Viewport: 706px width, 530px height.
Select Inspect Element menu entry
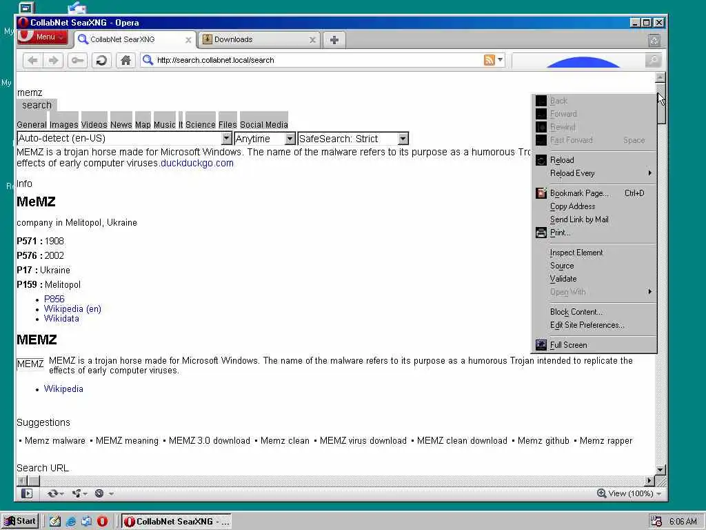click(594, 253)
